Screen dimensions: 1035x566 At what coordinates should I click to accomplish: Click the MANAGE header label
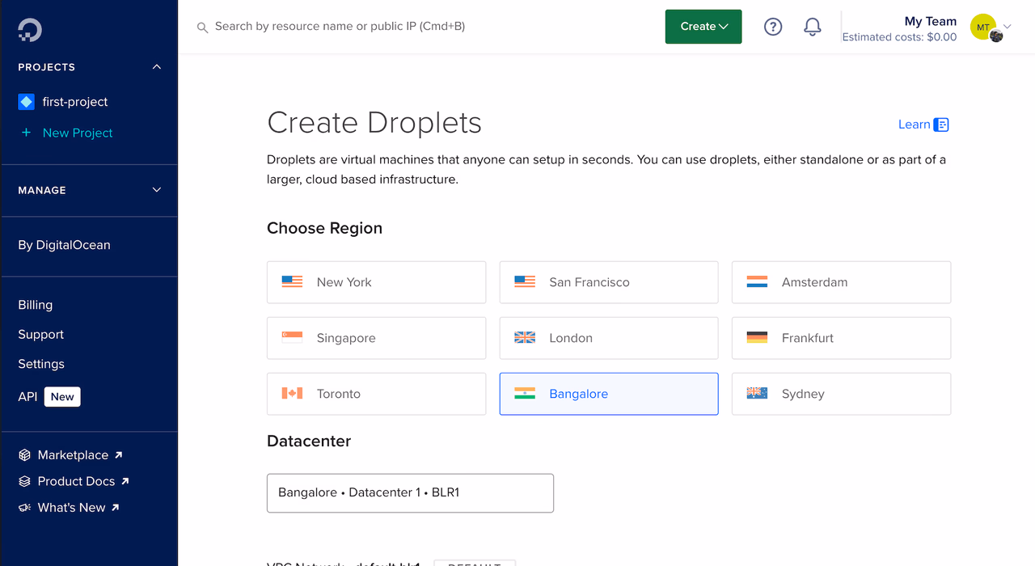(42, 190)
